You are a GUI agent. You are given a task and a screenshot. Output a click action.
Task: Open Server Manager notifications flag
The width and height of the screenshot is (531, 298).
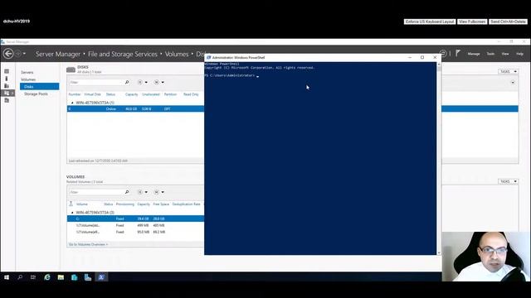pos(458,53)
